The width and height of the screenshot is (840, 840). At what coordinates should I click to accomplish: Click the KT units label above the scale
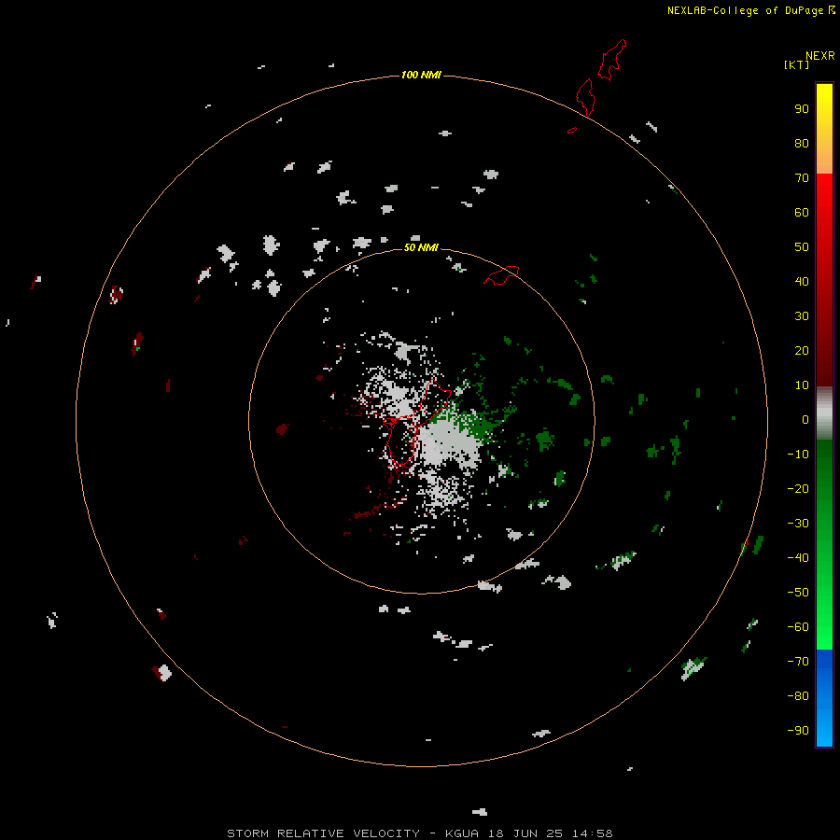pos(797,65)
